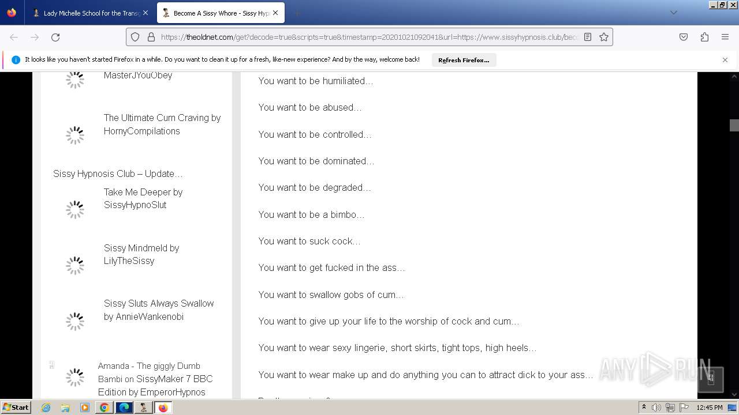Click loading thumbnail beside Take Me Deeper
This screenshot has width=739, height=415.
pyautogui.click(x=75, y=210)
